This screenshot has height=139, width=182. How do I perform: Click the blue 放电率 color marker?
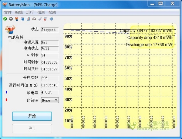[6, 92]
